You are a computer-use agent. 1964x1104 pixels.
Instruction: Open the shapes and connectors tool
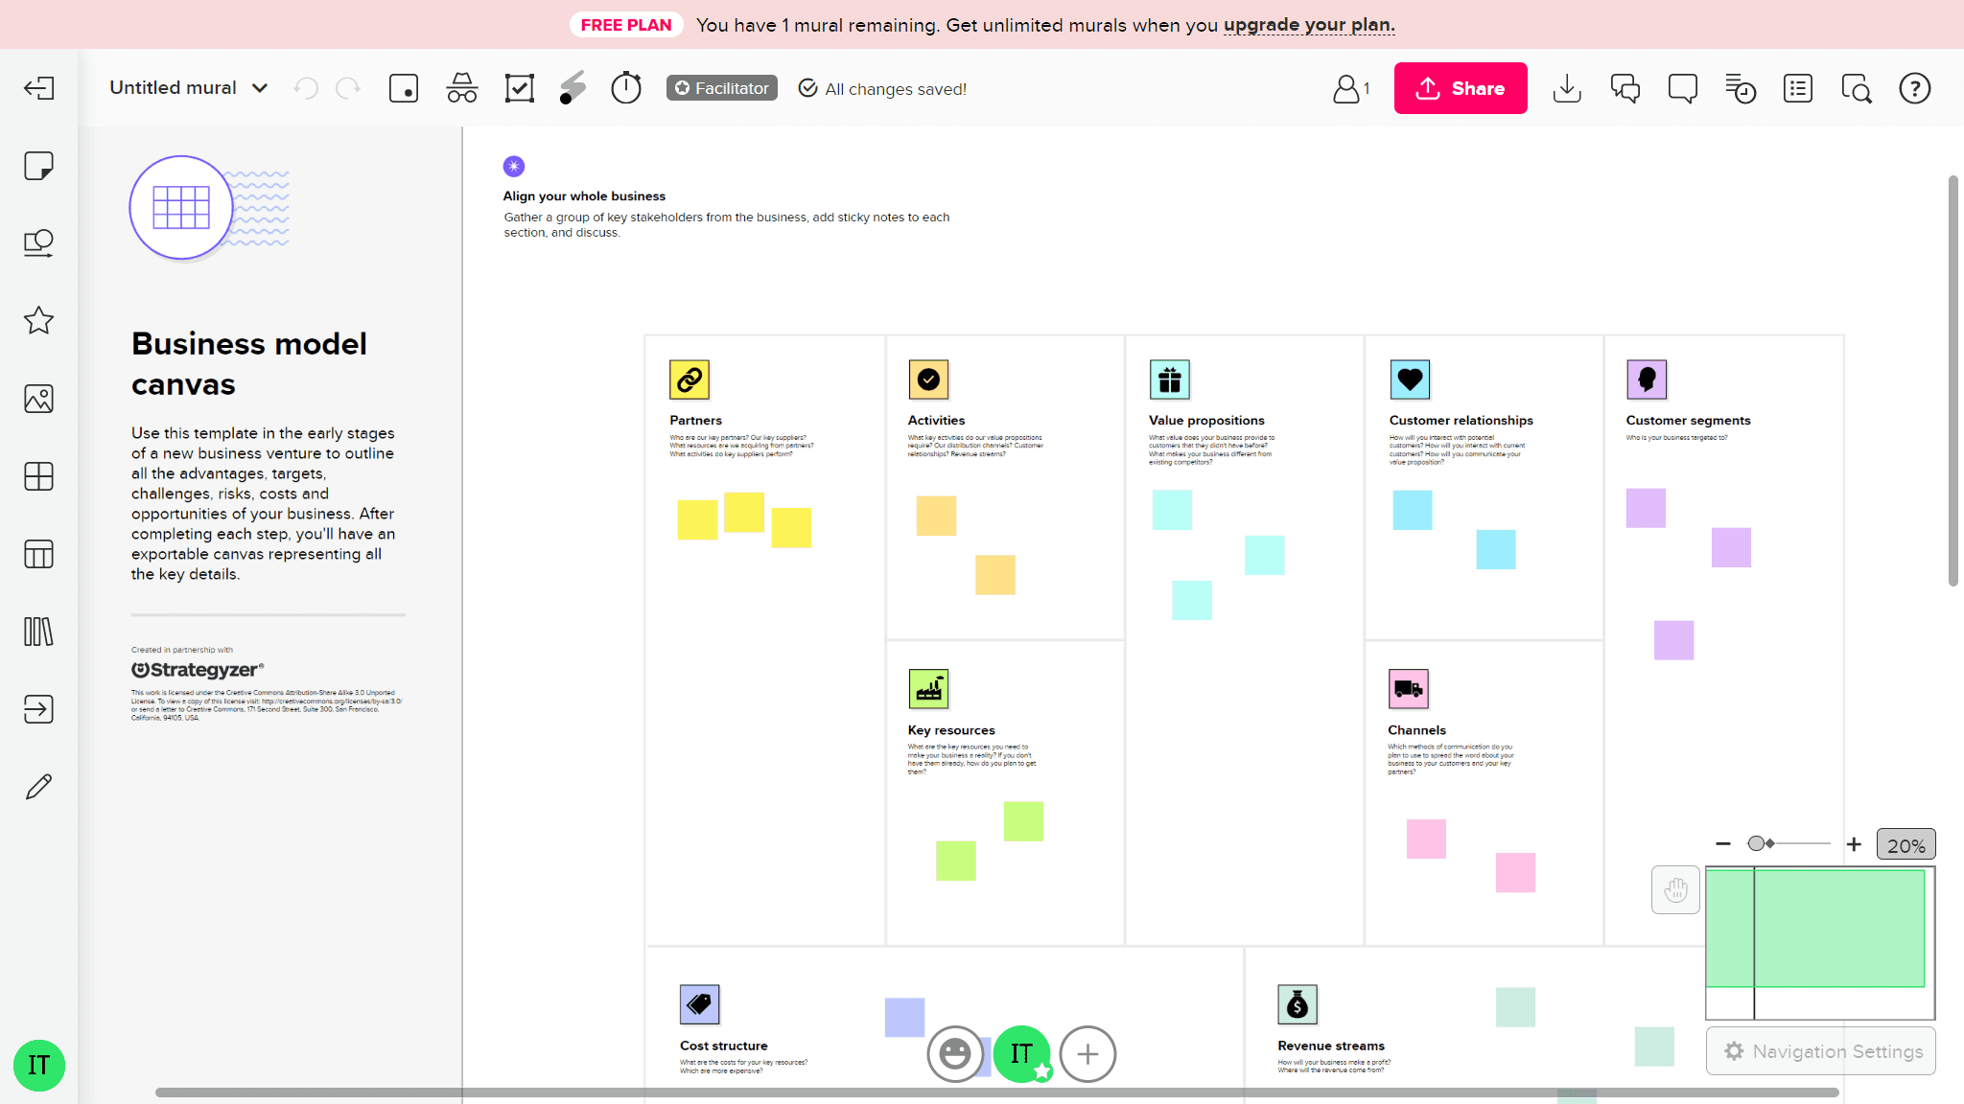point(38,243)
